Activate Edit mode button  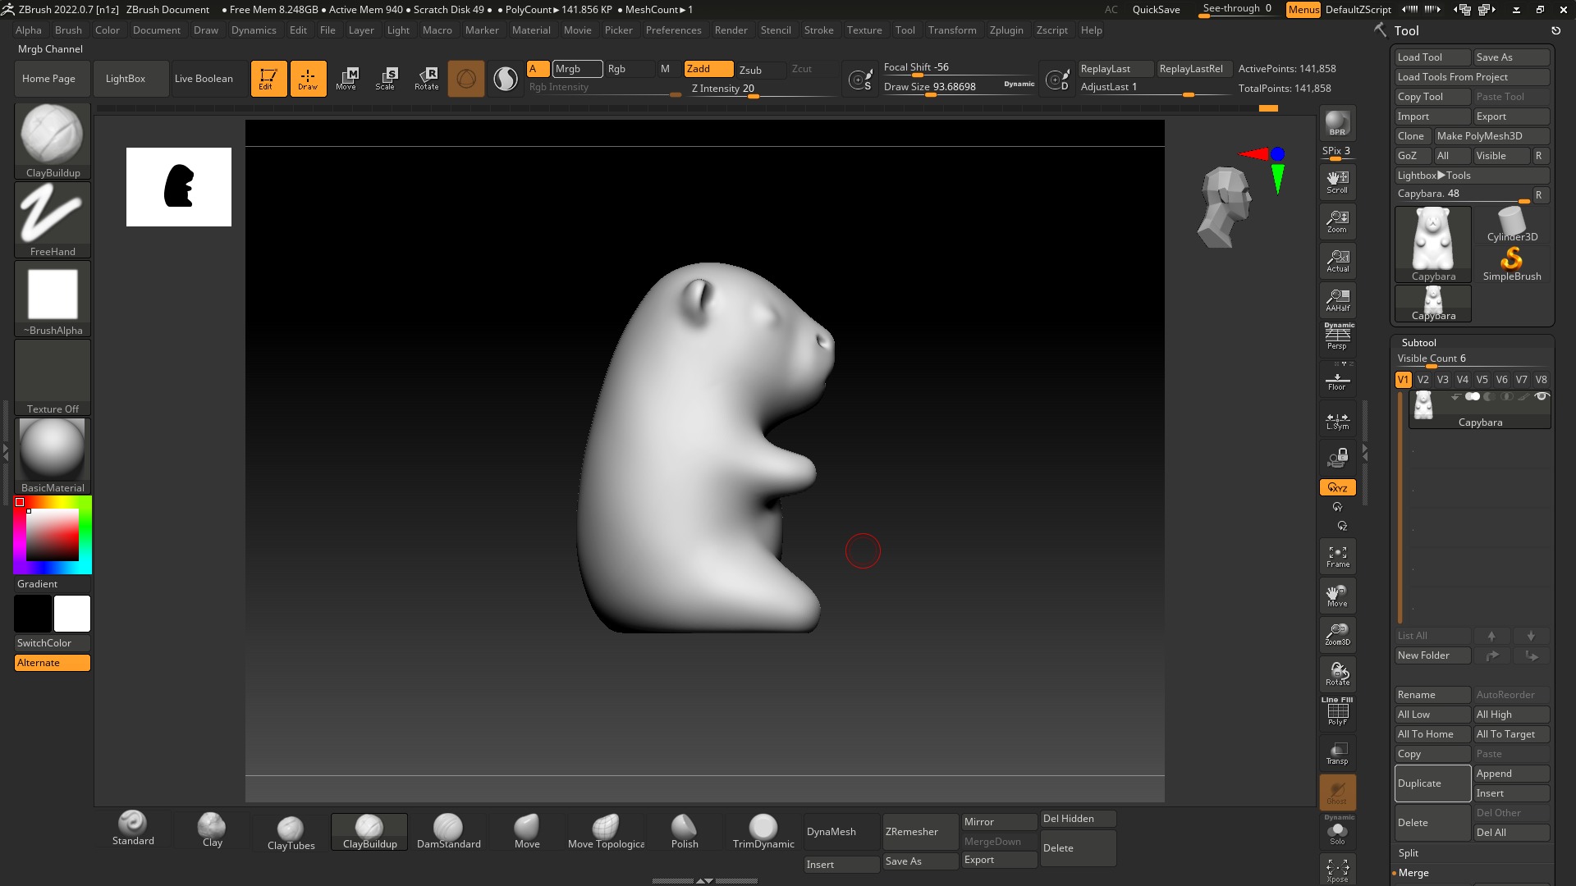pos(268,79)
